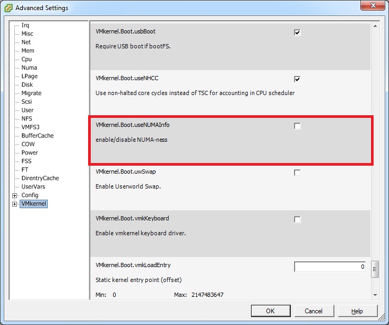Screen dimensions: 389x325
Task: Select BufferCache in the settings tree
Action: (x=38, y=135)
